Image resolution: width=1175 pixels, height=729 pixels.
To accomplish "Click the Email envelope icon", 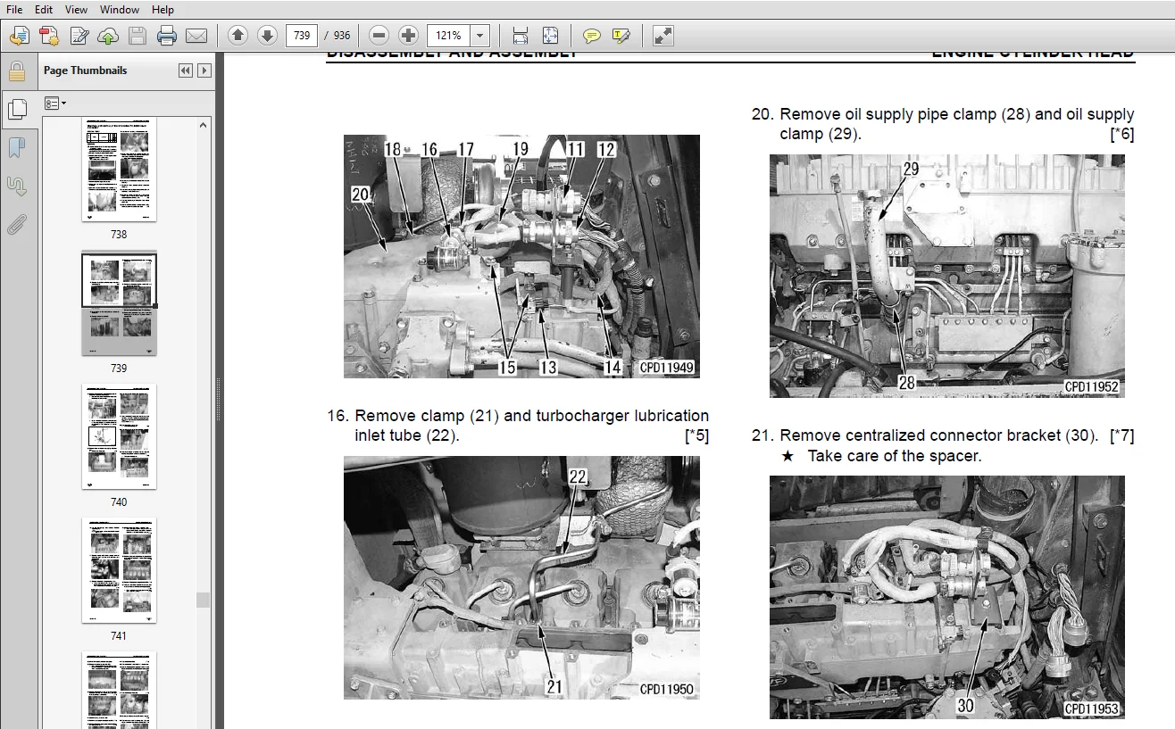I will click(196, 36).
